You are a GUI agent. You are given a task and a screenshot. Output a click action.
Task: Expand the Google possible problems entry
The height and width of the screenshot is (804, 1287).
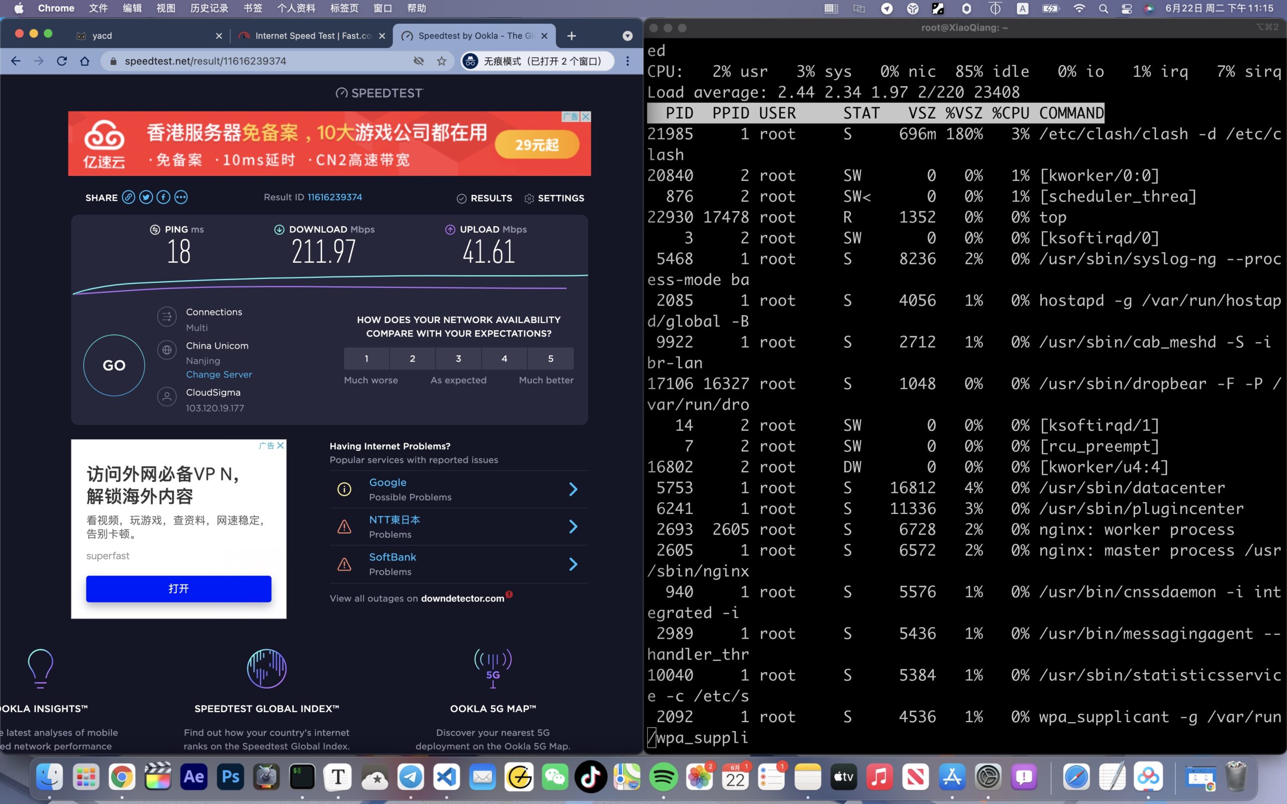click(573, 489)
